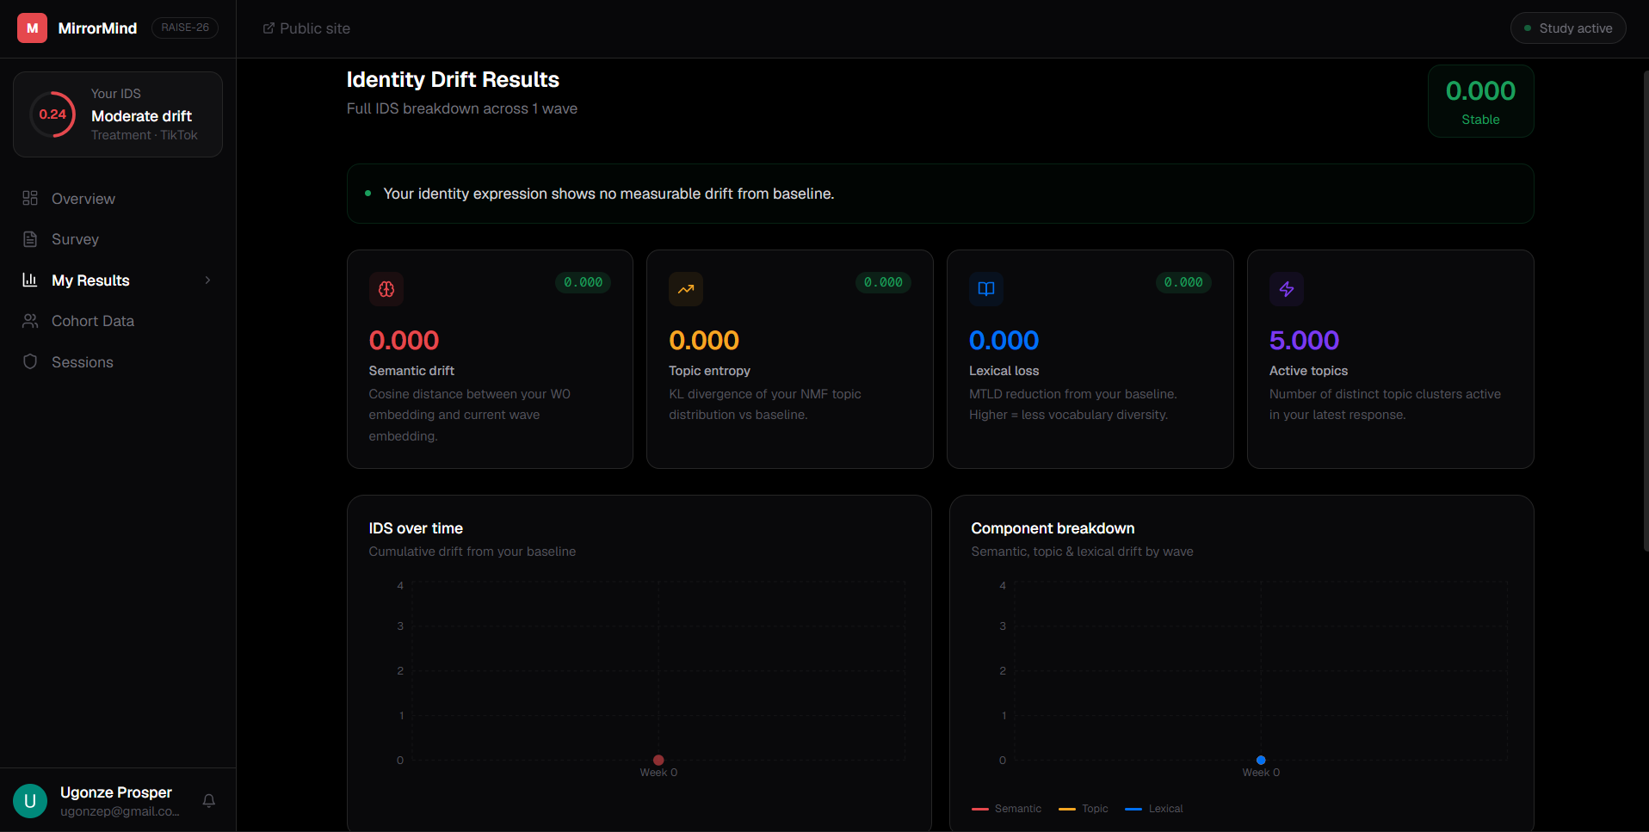This screenshot has height=832, width=1649.
Task: Click the red MirrorMind M logo
Action: pyautogui.click(x=32, y=28)
